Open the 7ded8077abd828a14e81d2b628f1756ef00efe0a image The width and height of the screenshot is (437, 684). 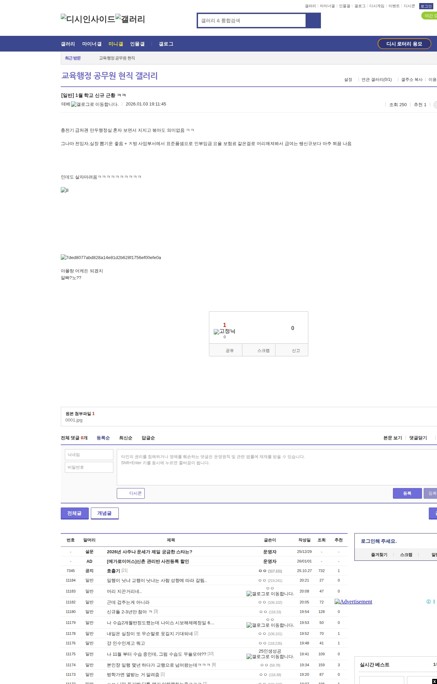coord(111,257)
